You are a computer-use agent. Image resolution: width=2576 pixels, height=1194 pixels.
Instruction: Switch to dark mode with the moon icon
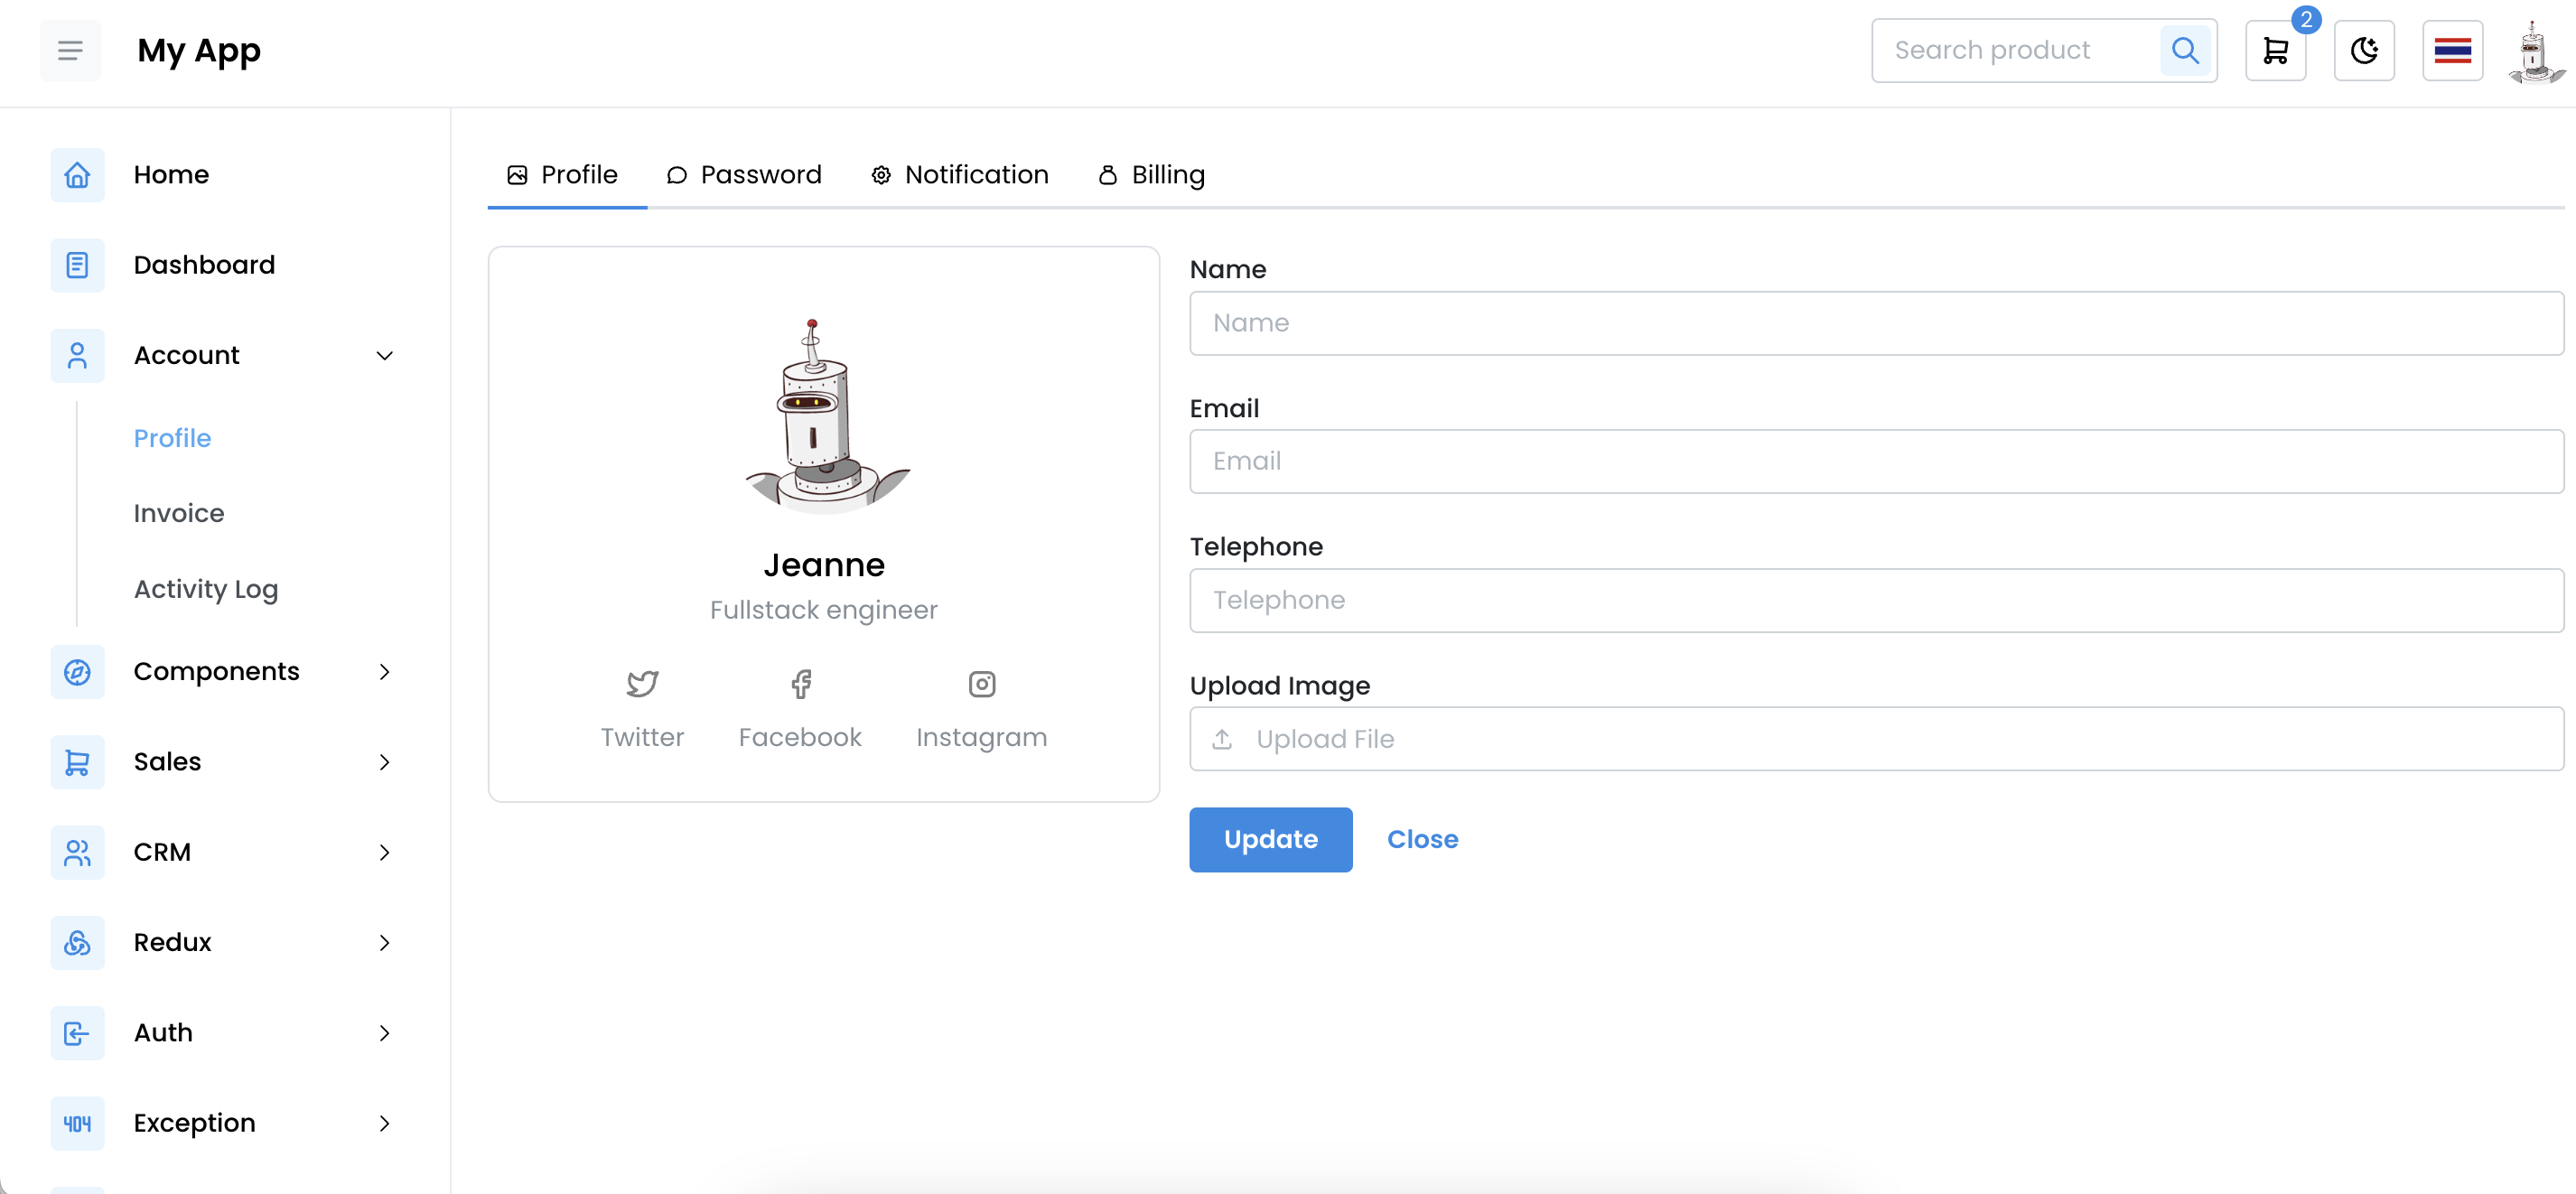tap(2364, 50)
